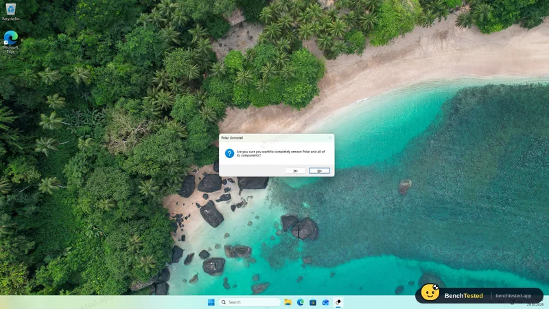Select the Polar uninstaller taskbar icon
549x309 pixels.
[x=338, y=302]
